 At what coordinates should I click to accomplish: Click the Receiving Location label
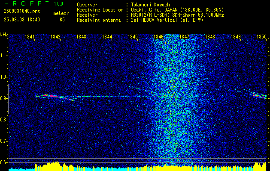(x=100, y=10)
